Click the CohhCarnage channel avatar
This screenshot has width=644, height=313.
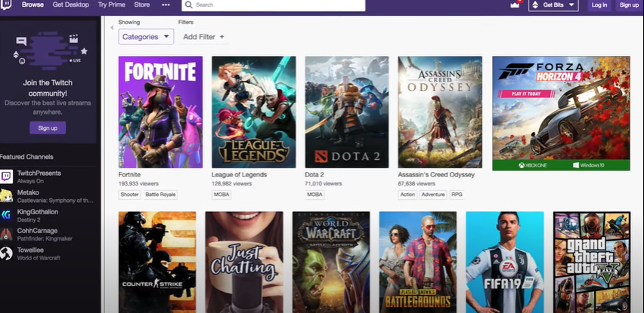(6, 234)
